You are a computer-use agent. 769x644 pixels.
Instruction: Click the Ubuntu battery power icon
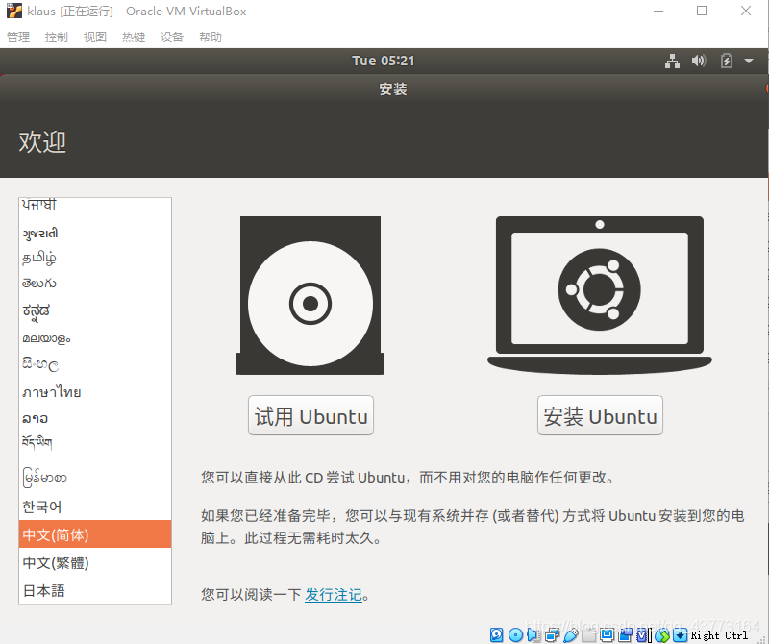[727, 61]
